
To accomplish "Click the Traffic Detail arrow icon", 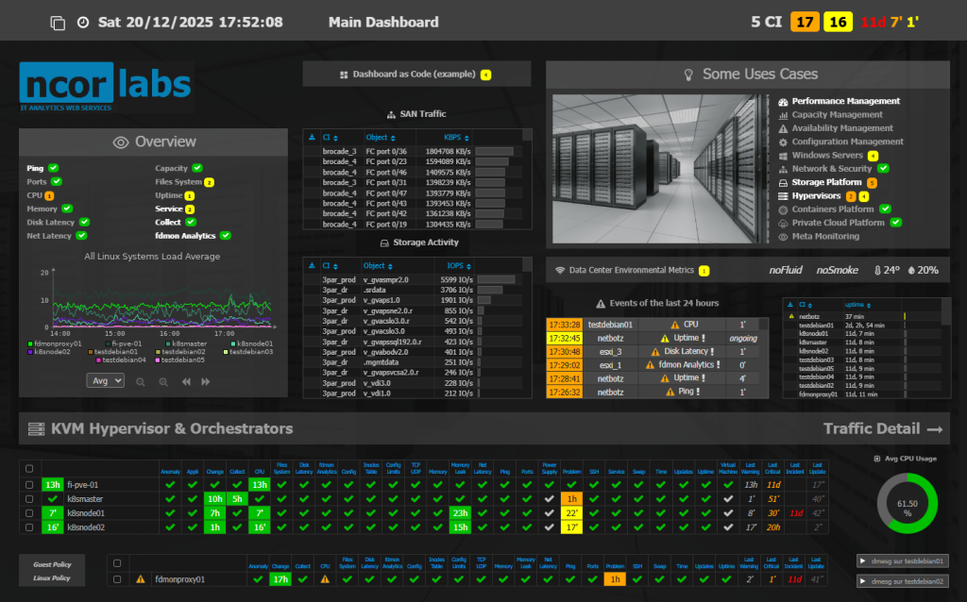I will click(936, 428).
